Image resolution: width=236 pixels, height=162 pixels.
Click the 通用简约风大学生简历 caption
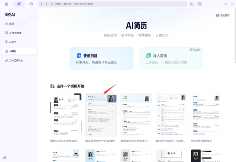(135, 141)
